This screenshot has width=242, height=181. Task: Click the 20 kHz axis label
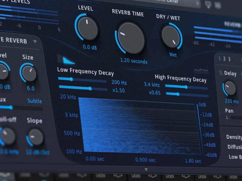click(x=68, y=97)
